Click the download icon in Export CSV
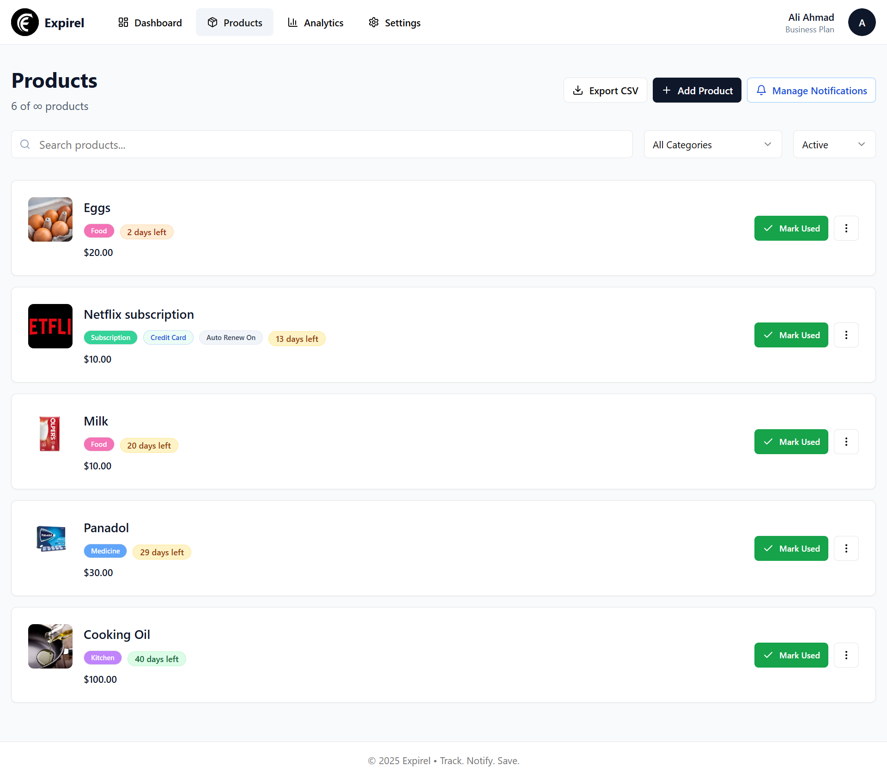This screenshot has width=887, height=778. pos(578,90)
